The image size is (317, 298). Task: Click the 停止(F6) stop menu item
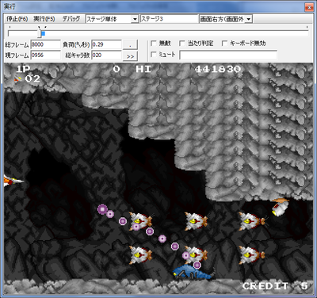coord(17,19)
